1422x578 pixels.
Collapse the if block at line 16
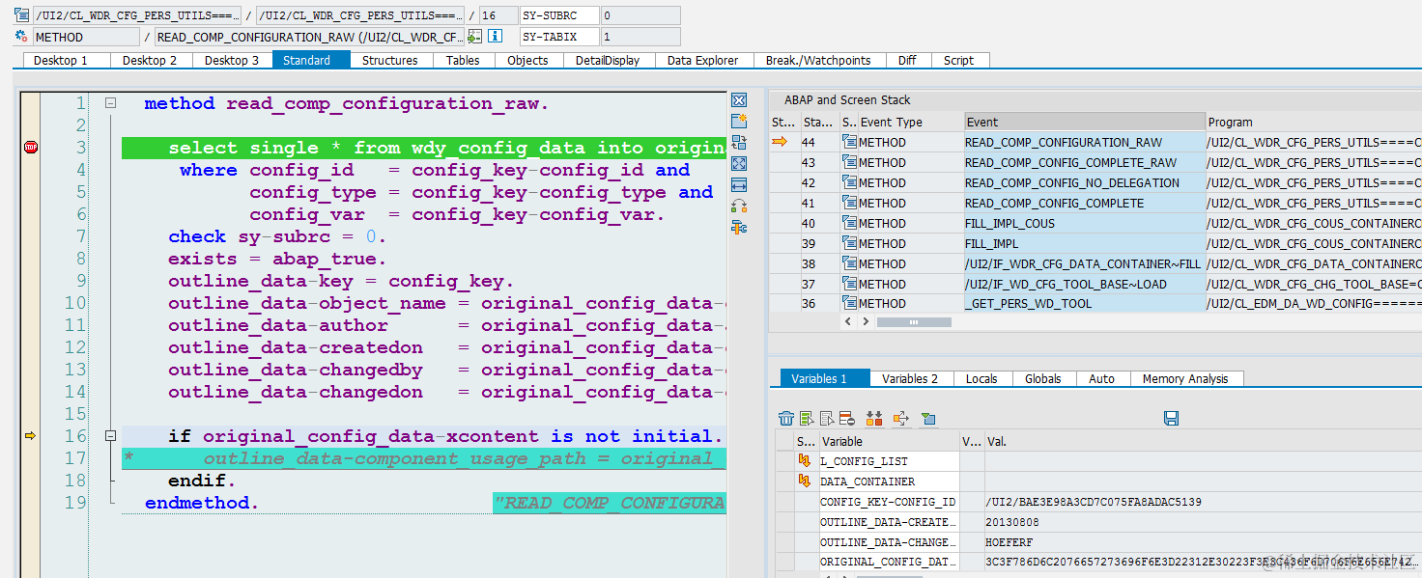tap(110, 436)
